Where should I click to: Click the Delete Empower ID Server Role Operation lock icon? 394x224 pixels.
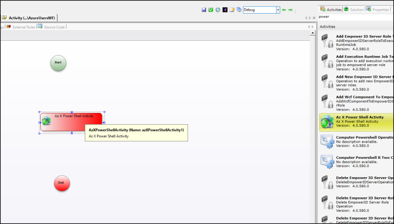pos(327,203)
